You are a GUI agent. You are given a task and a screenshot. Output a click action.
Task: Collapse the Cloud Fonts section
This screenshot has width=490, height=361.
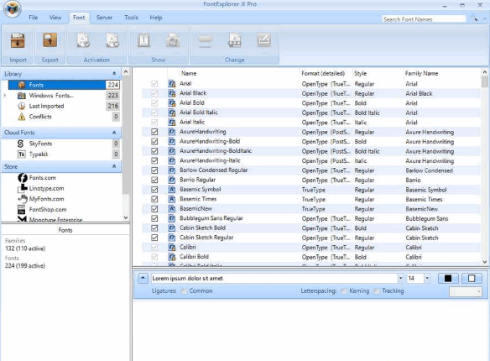(114, 133)
